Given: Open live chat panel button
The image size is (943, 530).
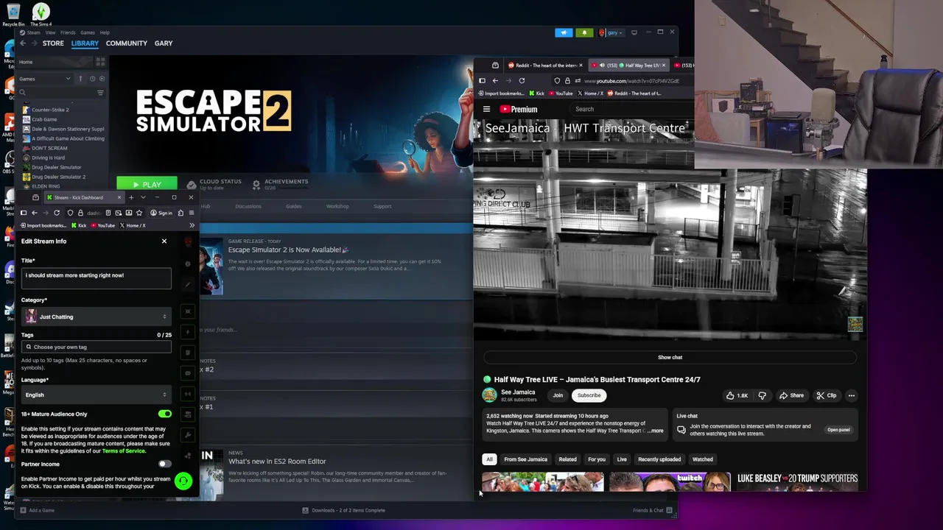Looking at the screenshot, I should [838, 430].
